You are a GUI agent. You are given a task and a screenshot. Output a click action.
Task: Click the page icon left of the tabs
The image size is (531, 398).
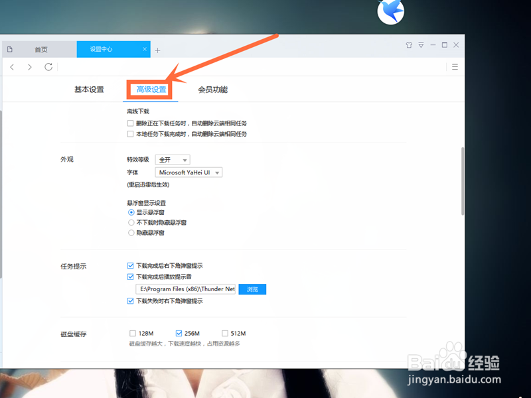tap(10, 49)
